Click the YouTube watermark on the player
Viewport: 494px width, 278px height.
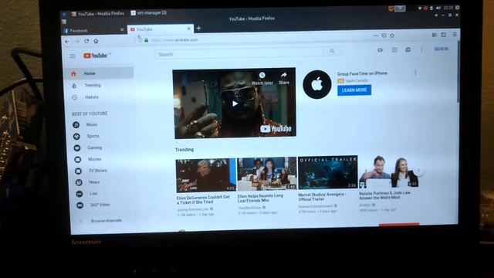click(276, 129)
